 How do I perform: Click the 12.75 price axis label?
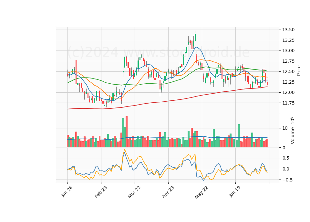tap(288, 61)
